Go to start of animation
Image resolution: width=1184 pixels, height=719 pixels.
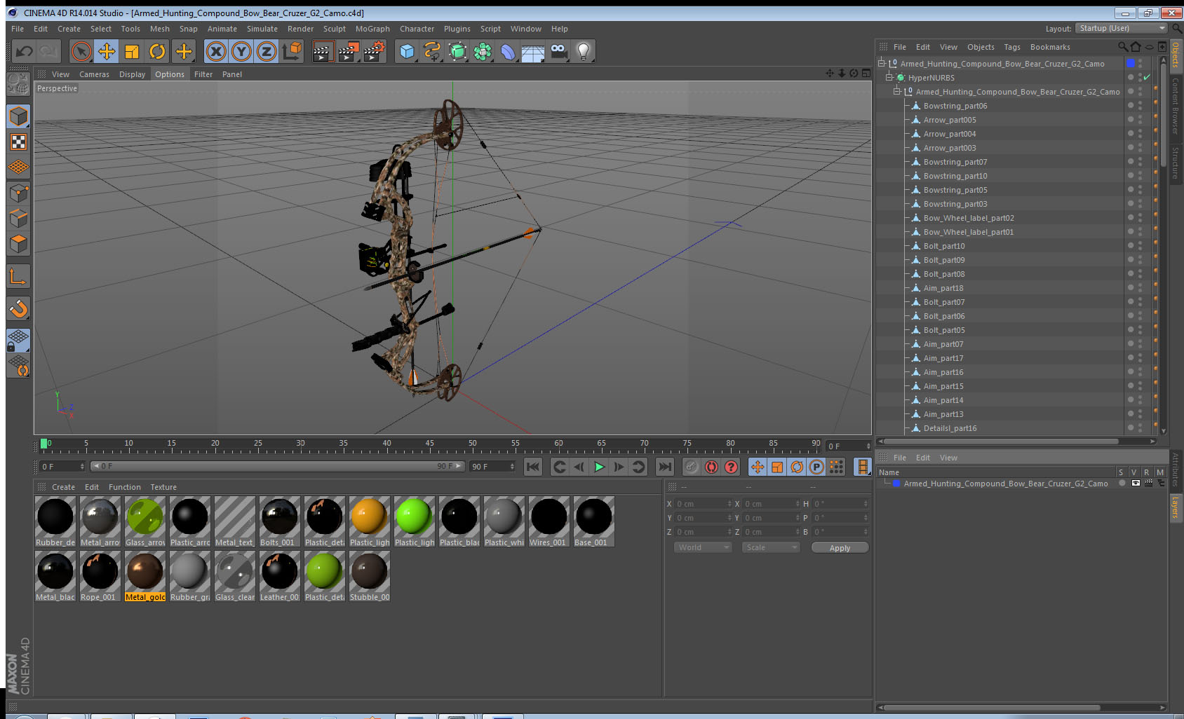tap(533, 467)
